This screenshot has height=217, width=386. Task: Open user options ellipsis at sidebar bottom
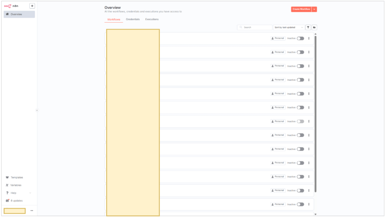[x=32, y=211]
